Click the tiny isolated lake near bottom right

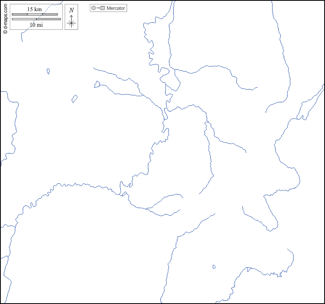[214, 267]
